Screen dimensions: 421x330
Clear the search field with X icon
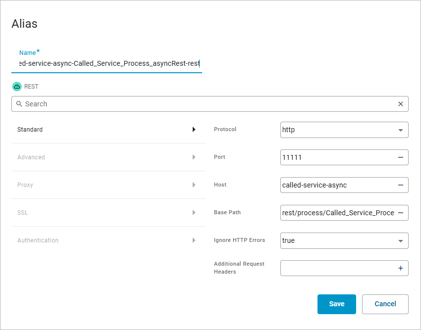[400, 104]
